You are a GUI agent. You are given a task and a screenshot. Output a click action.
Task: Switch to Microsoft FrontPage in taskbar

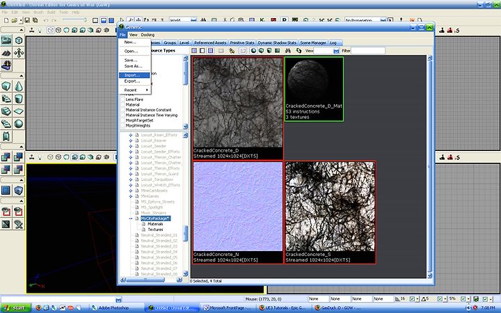click(229, 308)
